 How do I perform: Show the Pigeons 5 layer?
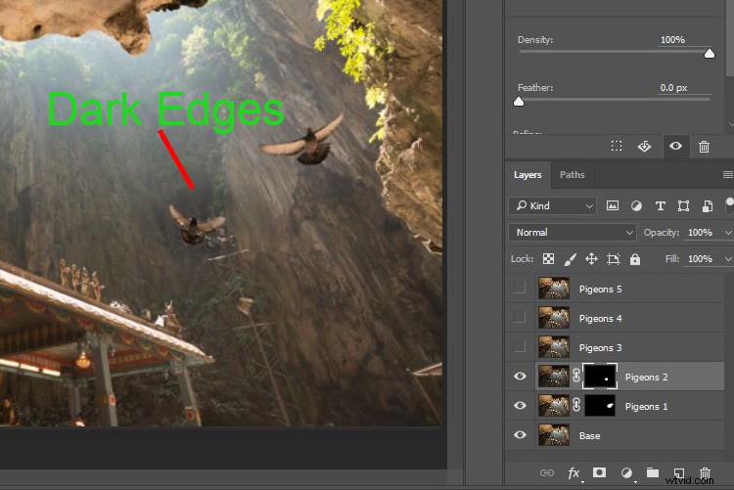coord(519,289)
